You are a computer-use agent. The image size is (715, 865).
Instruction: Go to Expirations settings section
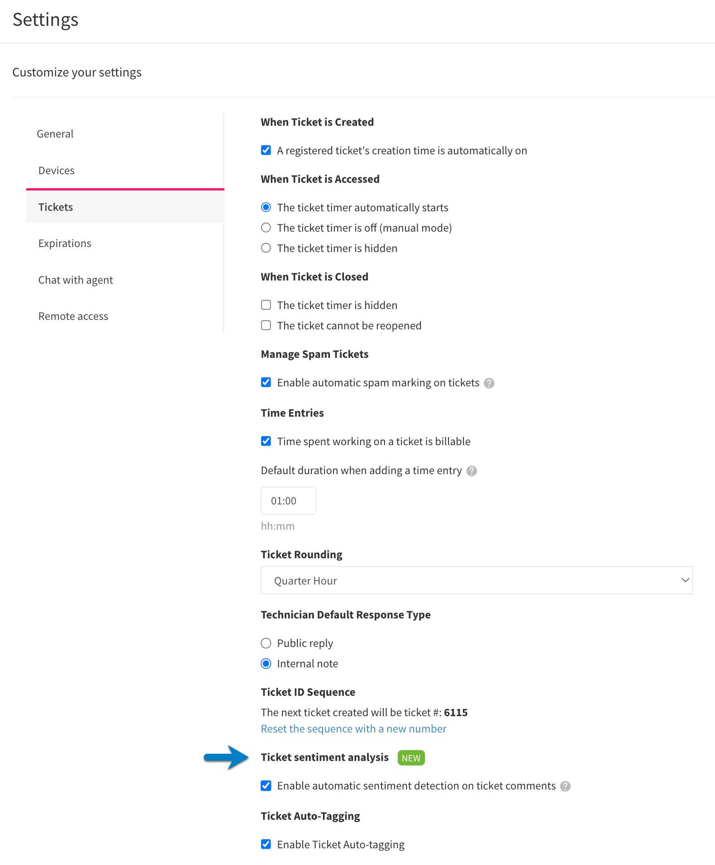[x=65, y=243]
